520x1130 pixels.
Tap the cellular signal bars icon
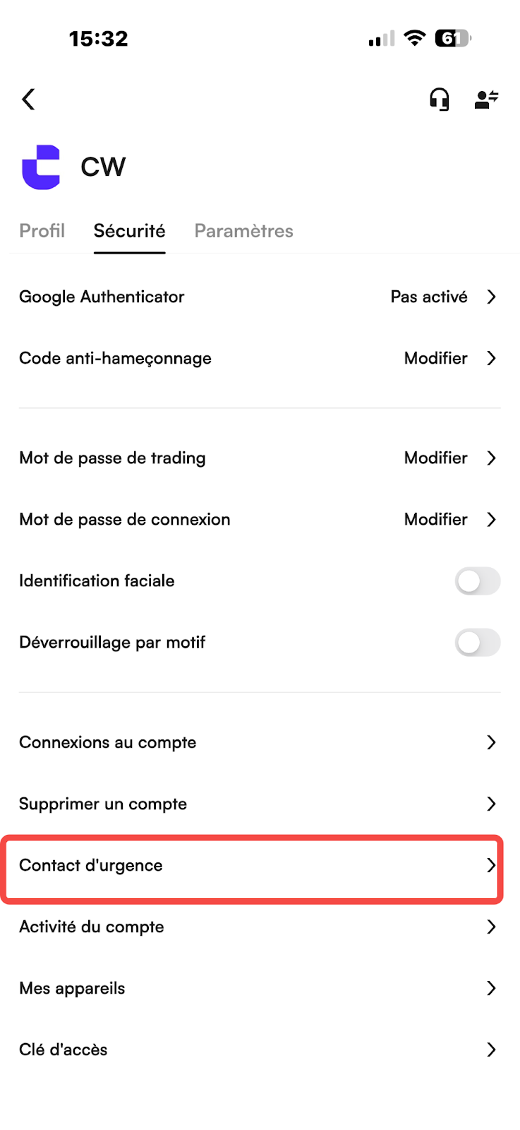coord(382,39)
